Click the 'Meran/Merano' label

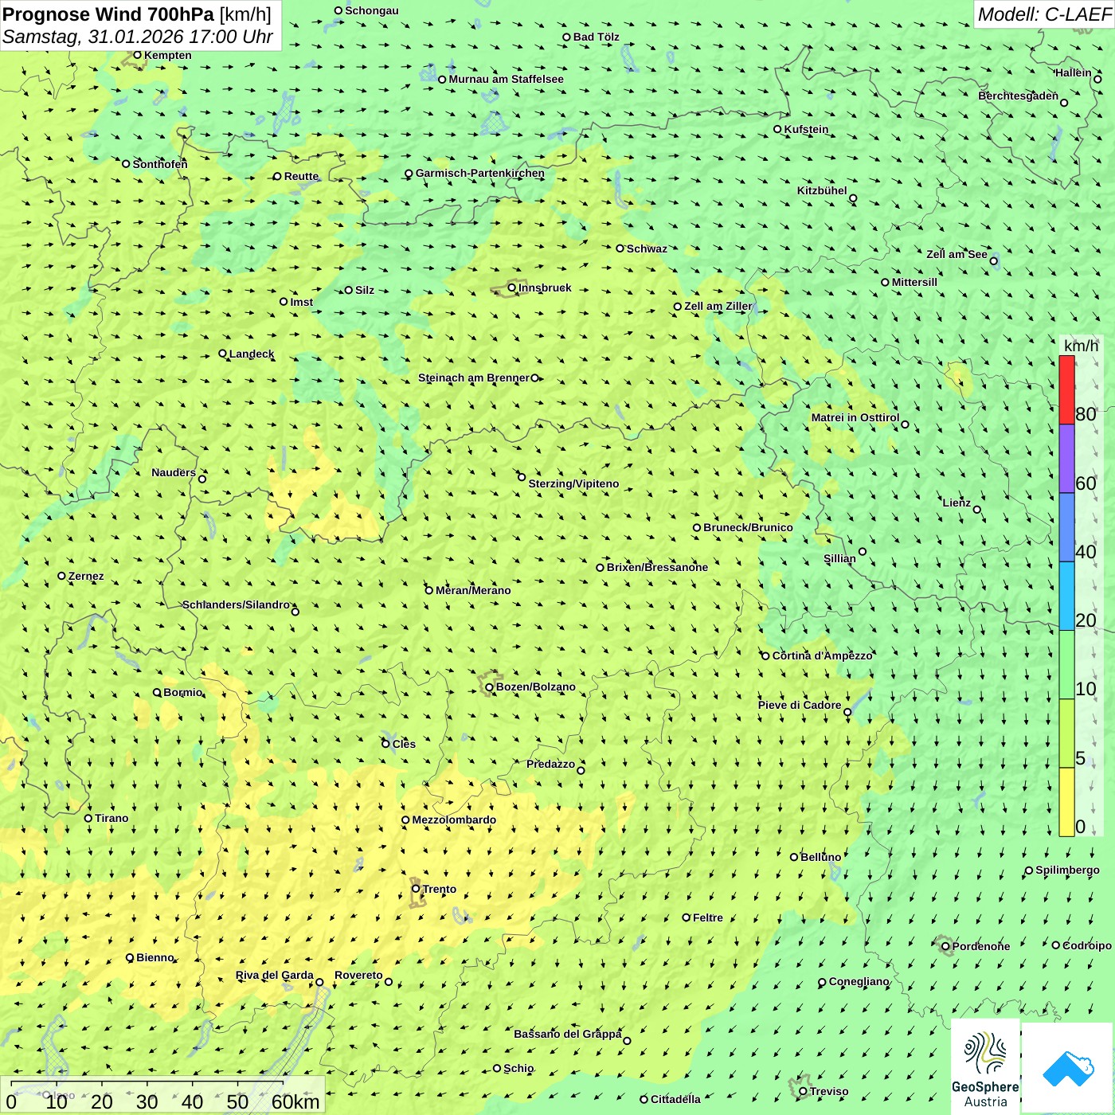473,590
